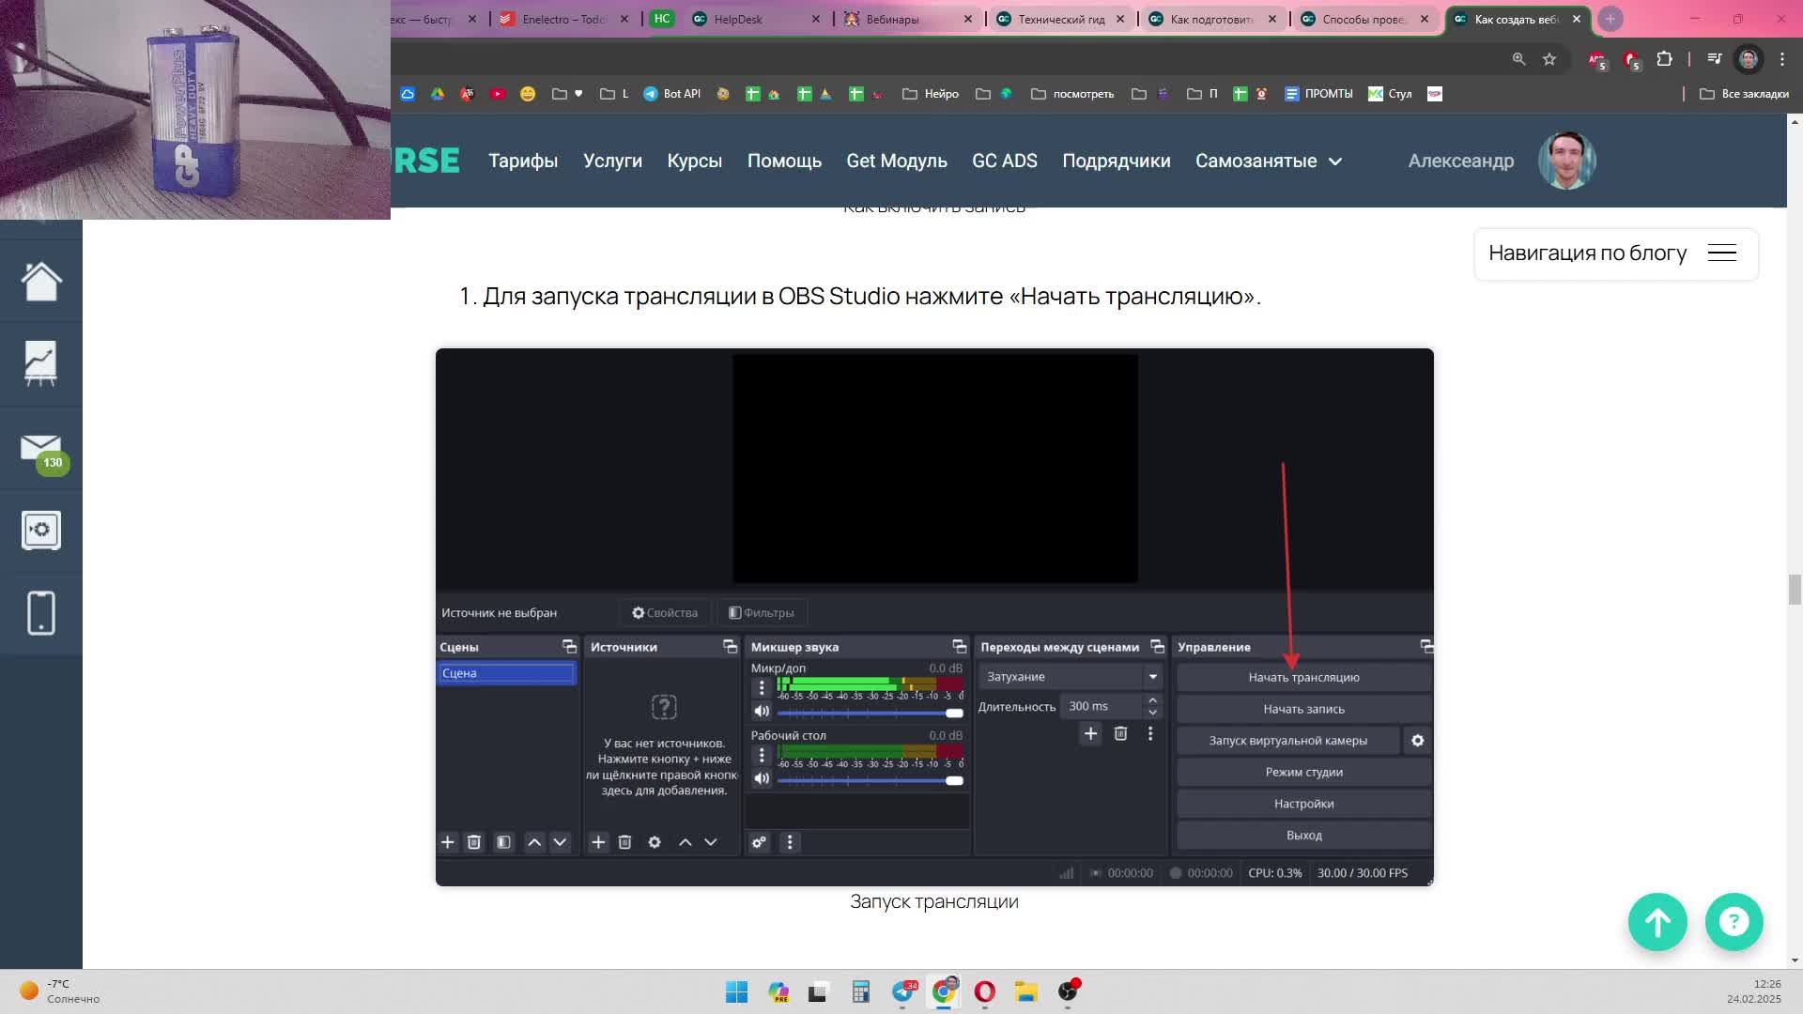Open the Подрядчики link
Image resolution: width=1803 pixels, height=1014 pixels.
1117,161
